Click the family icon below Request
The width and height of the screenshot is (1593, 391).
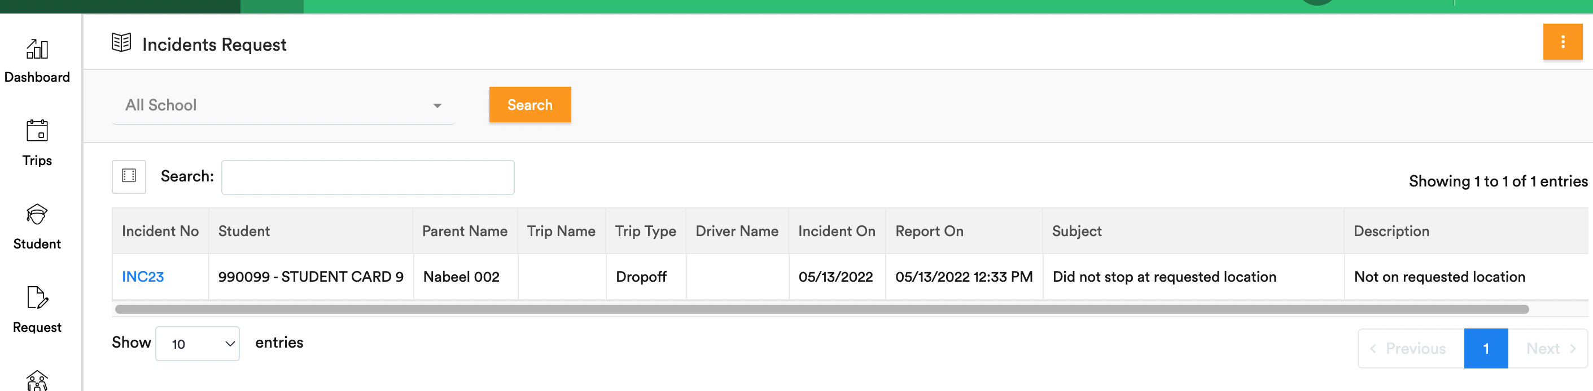click(x=37, y=380)
